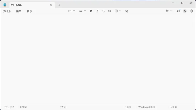
Task: Expand the AI writing tools dropdown
Action: [x=171, y=11]
